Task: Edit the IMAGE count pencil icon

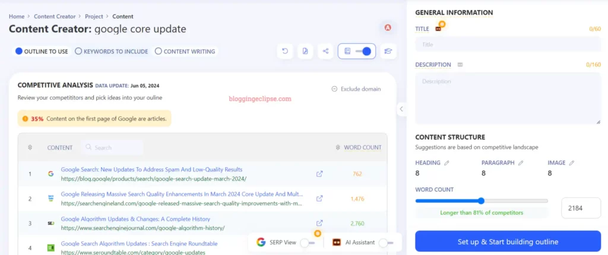Action: click(572, 162)
